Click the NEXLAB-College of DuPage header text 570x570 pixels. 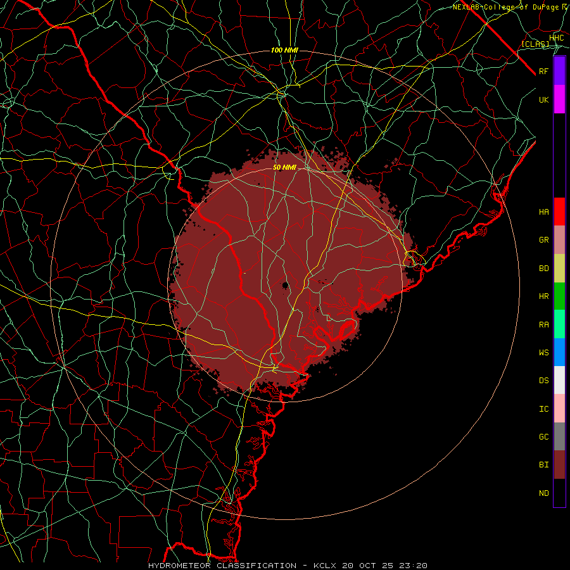coord(505,7)
